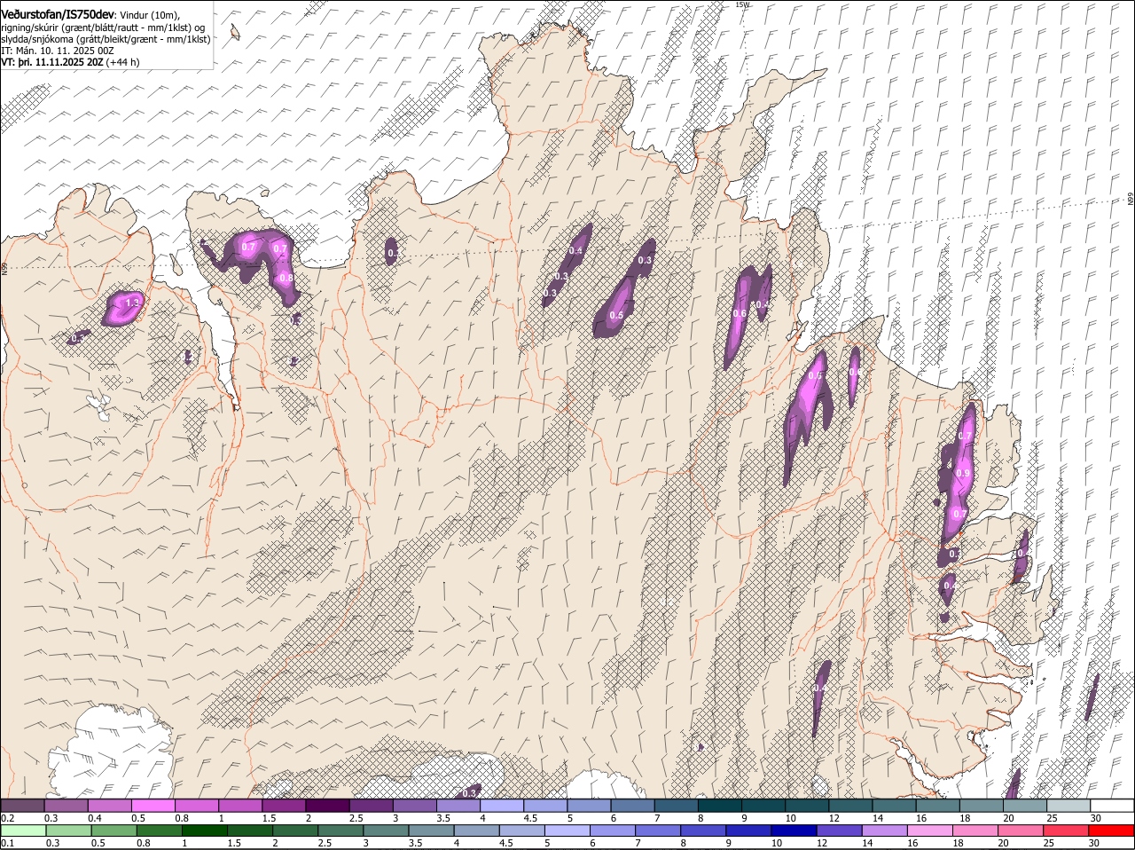Image resolution: width=1135 pixels, height=850 pixels.
Task: Click the '0.8' precipitation value on the map
Action: tap(286, 278)
